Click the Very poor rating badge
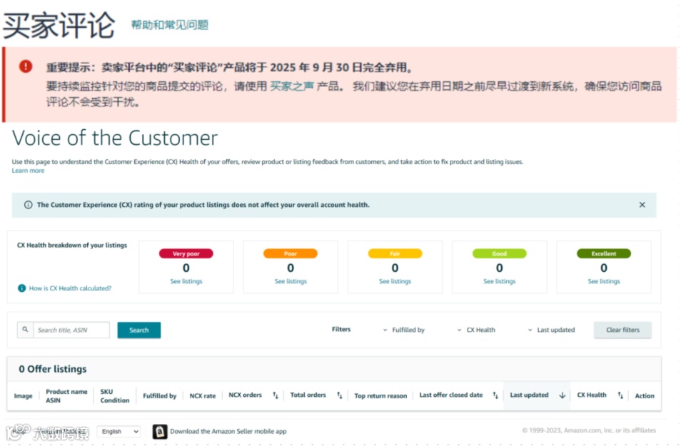 (x=186, y=253)
